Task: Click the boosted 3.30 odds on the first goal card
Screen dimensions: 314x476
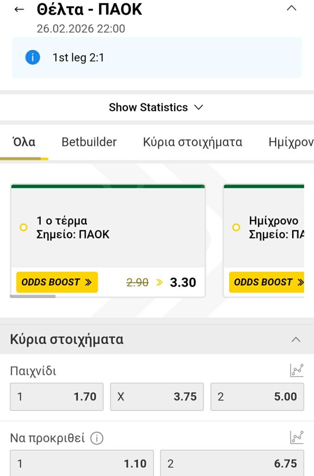Action: pos(183,282)
